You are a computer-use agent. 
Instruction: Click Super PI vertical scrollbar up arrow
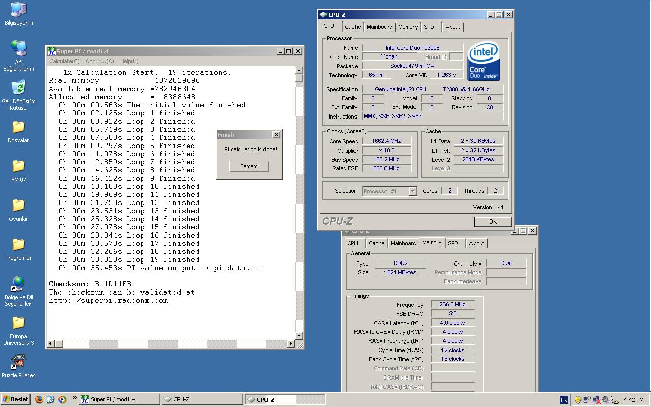click(x=299, y=70)
